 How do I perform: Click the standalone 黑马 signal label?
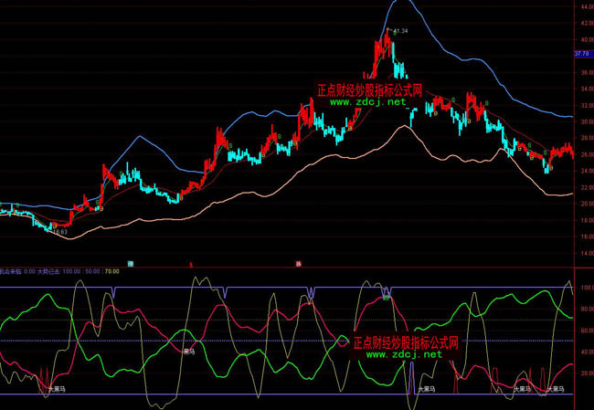point(189,351)
